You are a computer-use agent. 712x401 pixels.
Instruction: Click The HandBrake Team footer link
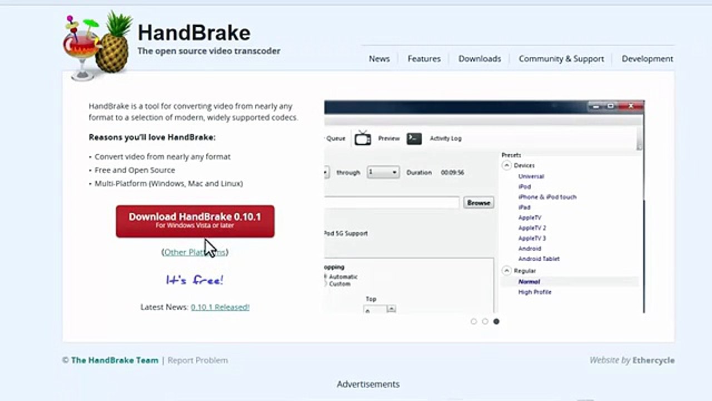115,360
